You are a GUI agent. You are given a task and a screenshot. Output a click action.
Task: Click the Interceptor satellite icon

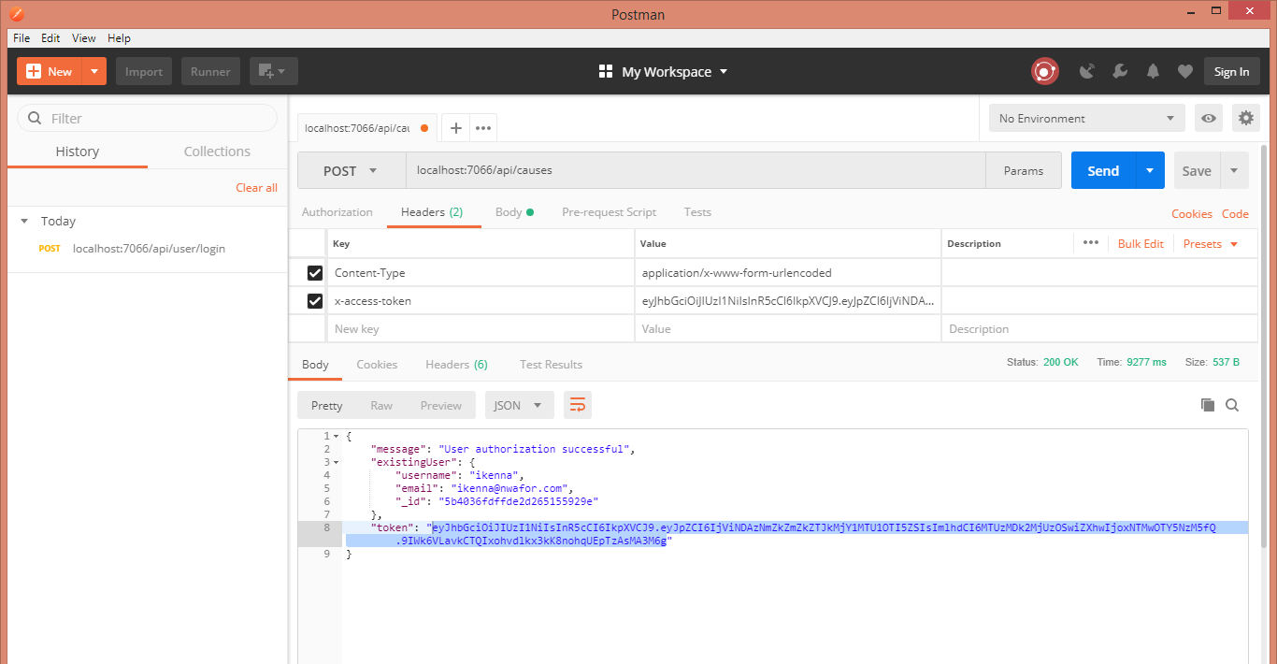pyautogui.click(x=1086, y=71)
